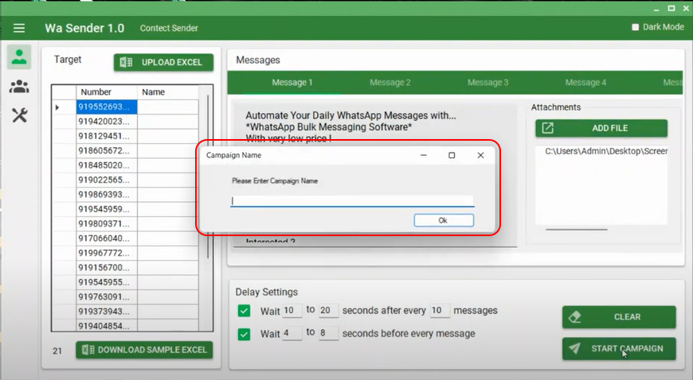The width and height of the screenshot is (693, 380).
Task: Click the campaign name text field
Action: [352, 201]
